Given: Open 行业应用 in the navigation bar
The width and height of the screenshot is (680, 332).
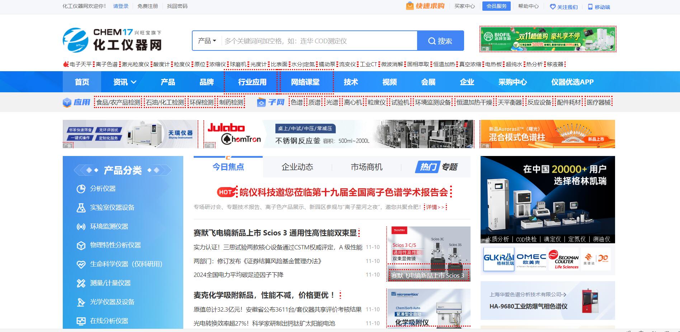Looking at the screenshot, I should tap(252, 82).
